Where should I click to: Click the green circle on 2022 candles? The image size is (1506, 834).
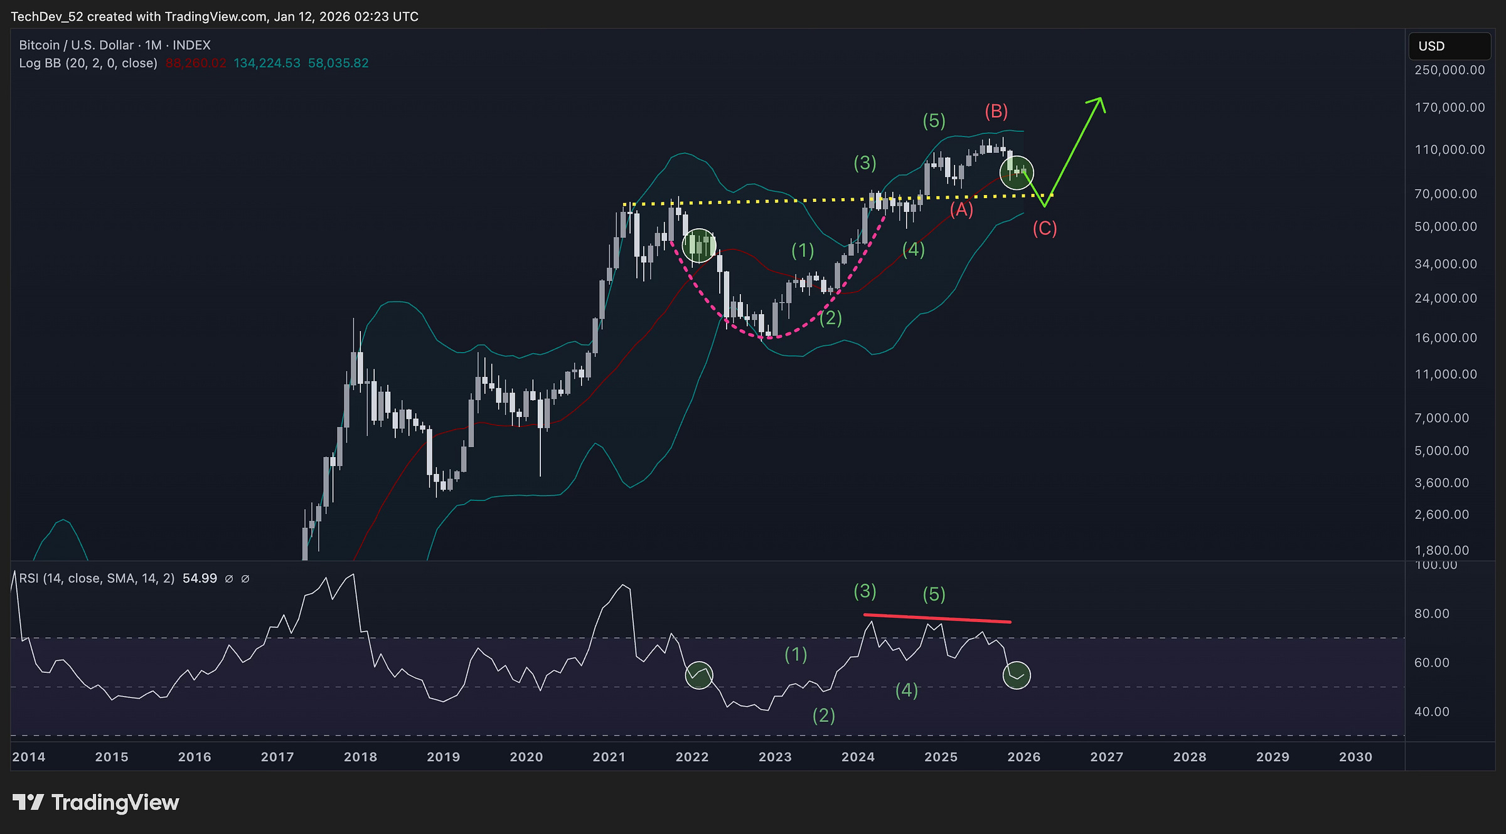point(698,245)
